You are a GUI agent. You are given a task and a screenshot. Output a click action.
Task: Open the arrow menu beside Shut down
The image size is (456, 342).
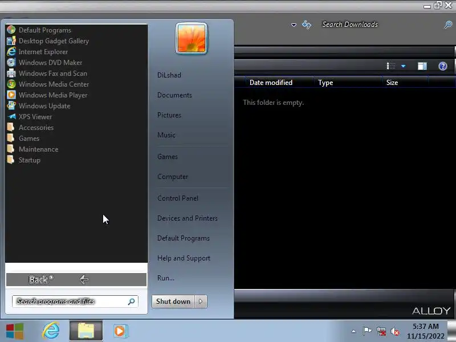coord(201,302)
